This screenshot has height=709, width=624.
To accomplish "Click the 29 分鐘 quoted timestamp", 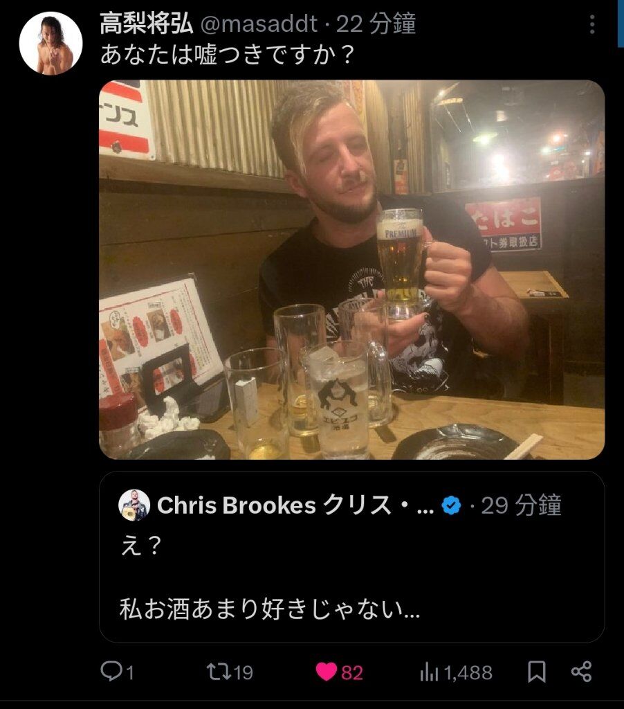I will 520,505.
